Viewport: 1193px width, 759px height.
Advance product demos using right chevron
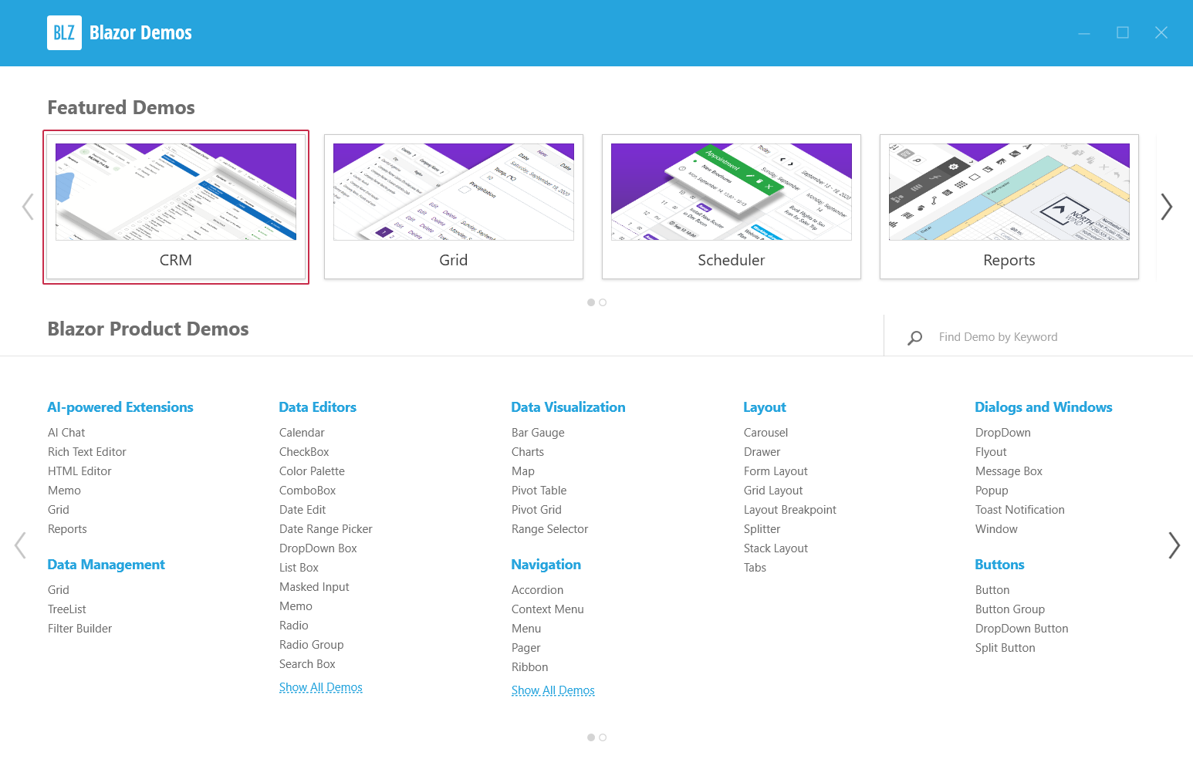coord(1174,545)
